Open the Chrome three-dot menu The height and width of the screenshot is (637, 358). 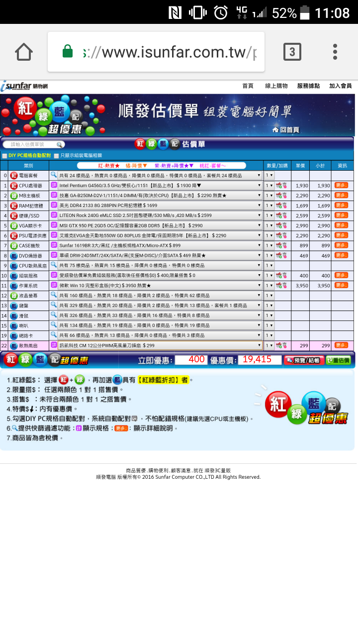pos(335,52)
